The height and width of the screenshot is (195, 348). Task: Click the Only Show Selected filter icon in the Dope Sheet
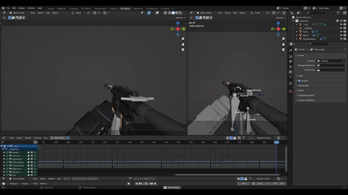(x=228, y=138)
